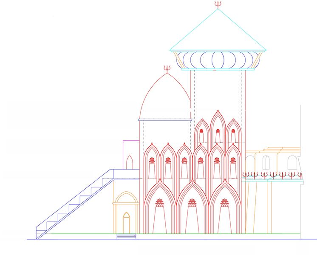This screenshot has width=317, height=255.
Task: Select the trident on top of the red dome
Action: 166,68
